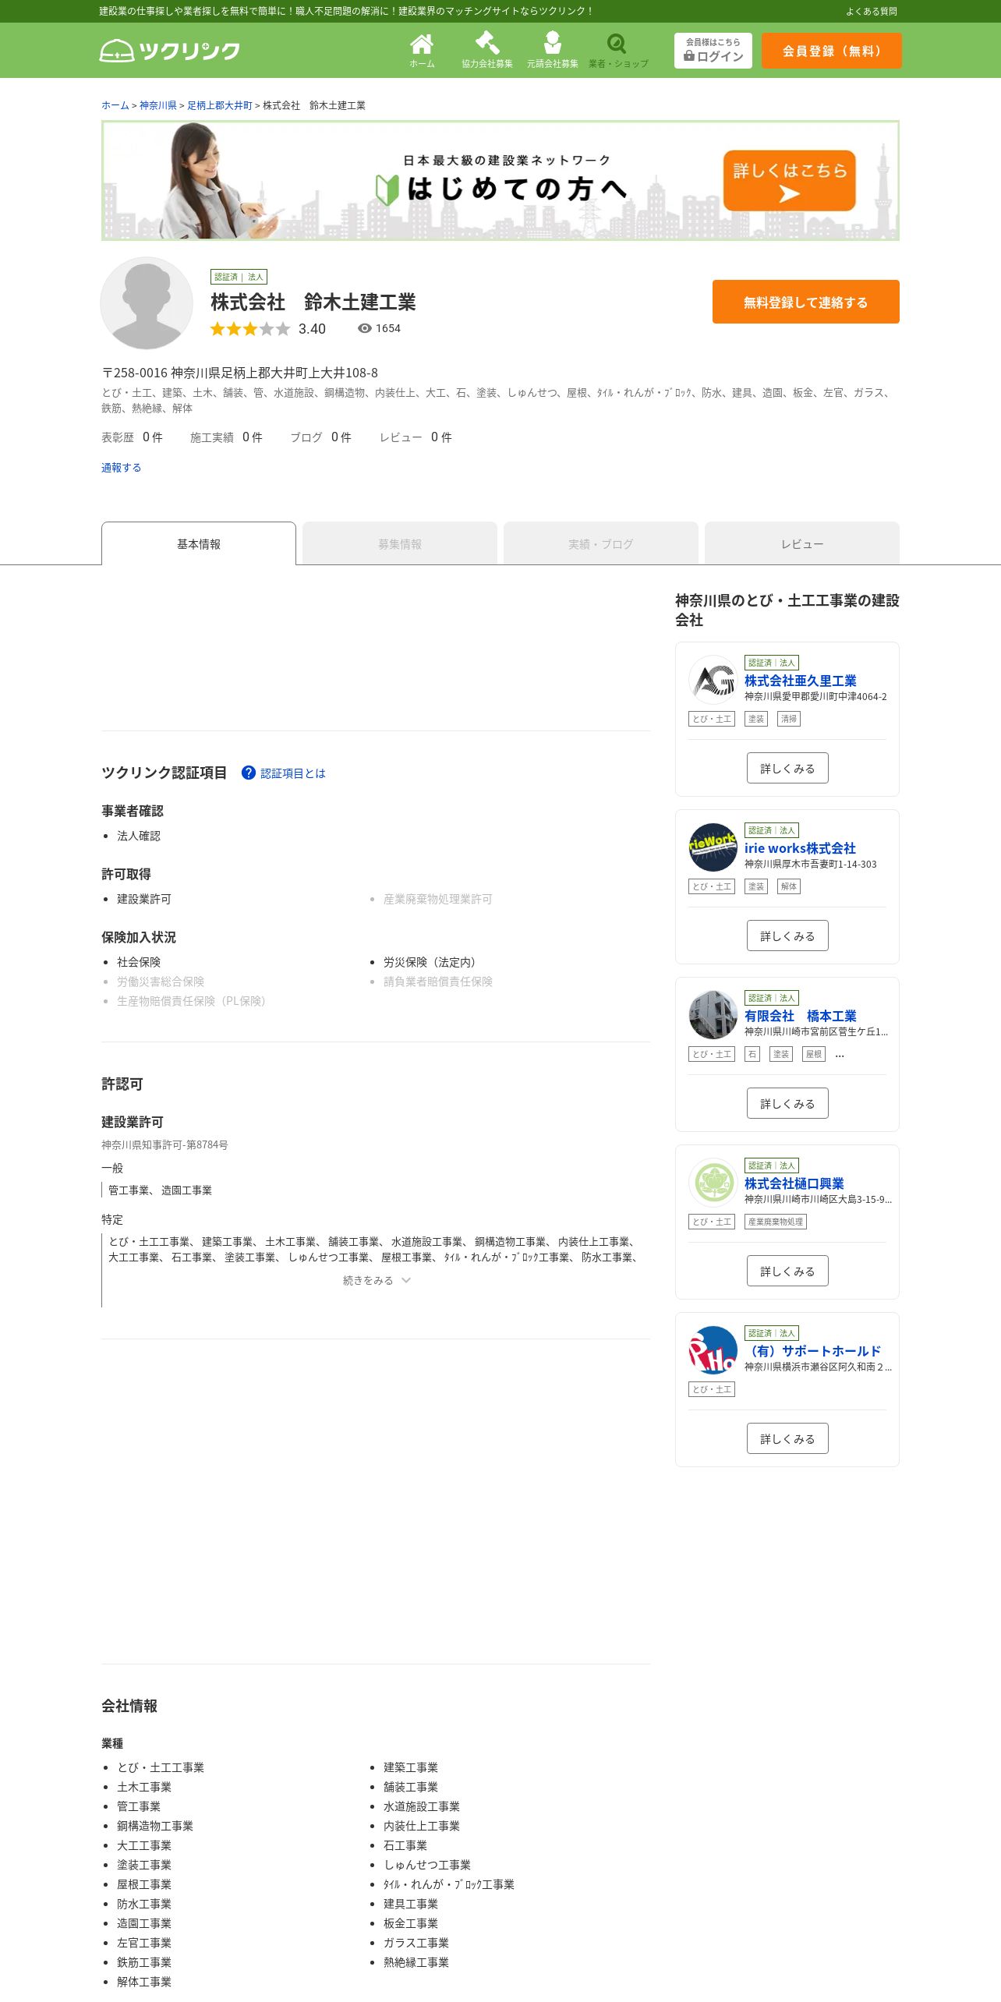Click 施工実績 0件 count
The width and height of the screenshot is (1001, 2002).
point(226,437)
